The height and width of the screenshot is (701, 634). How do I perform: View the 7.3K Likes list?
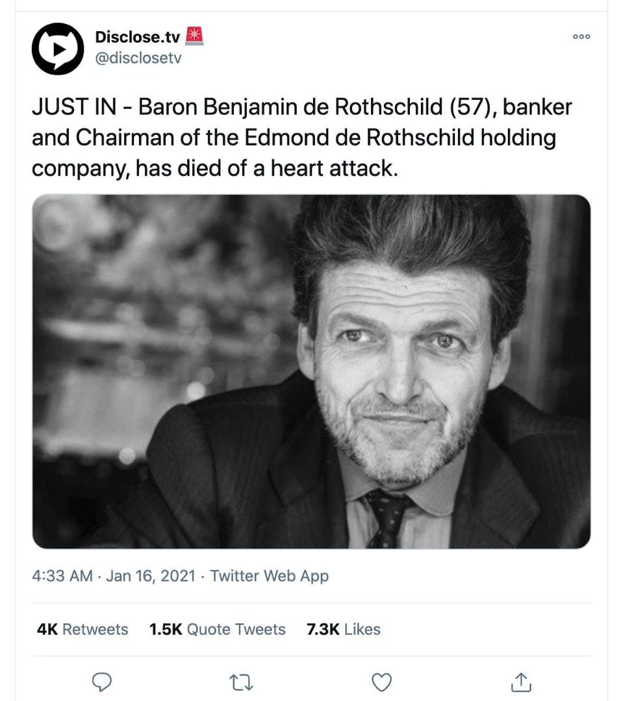(344, 629)
